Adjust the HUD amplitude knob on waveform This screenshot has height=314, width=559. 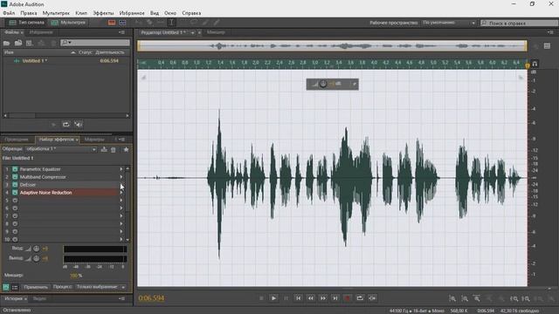pyautogui.click(x=323, y=84)
